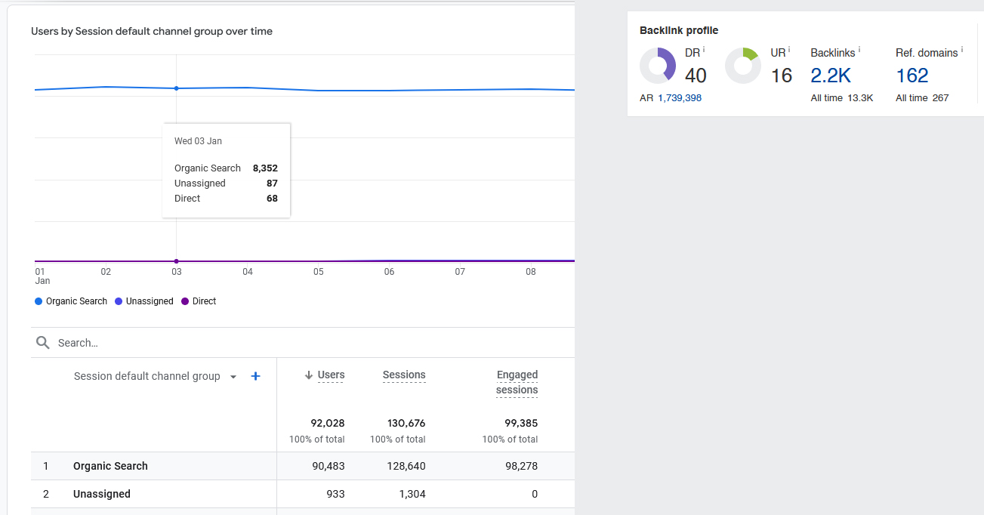Click the AR value 1,739,398
The image size is (984, 515).
point(680,98)
